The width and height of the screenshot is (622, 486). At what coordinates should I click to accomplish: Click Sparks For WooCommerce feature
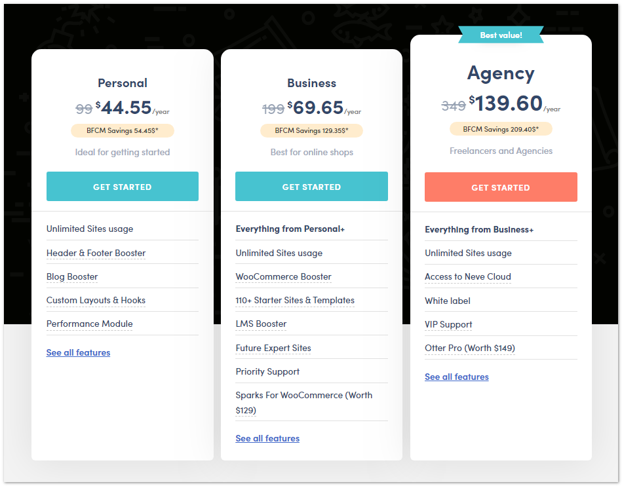[x=303, y=396]
